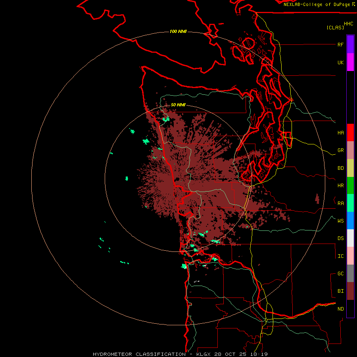Image resolution: width=357 pixels, height=357 pixels.
Task: Click the magenta UK color swatch
Action: (x=350, y=62)
